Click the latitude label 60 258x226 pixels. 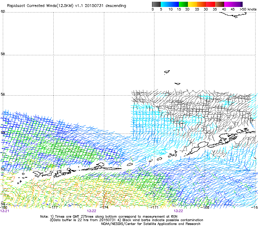point(3,11)
